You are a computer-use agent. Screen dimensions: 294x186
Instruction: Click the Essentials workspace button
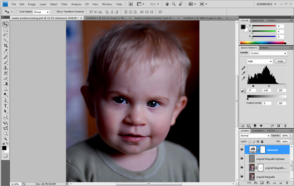tap(265, 4)
